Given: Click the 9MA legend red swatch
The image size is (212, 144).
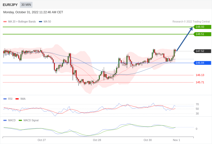Looking at the screenshot, I should coord(17,99).
